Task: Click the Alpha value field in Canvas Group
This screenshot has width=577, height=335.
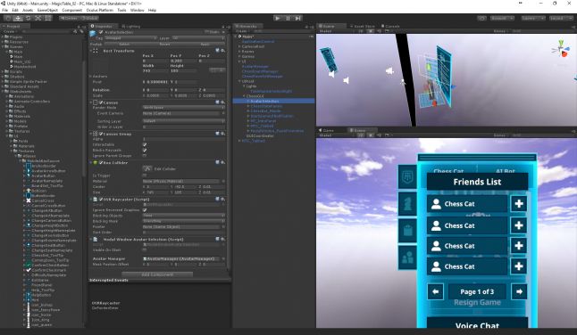Action: (184, 139)
